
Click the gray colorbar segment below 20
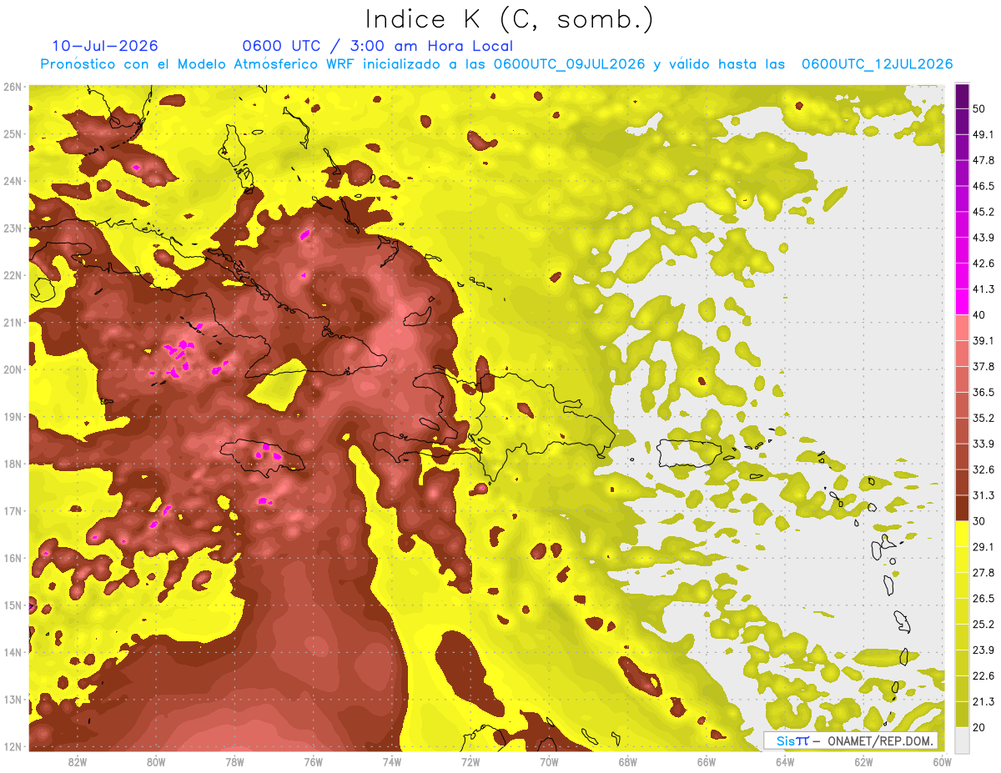[962, 740]
